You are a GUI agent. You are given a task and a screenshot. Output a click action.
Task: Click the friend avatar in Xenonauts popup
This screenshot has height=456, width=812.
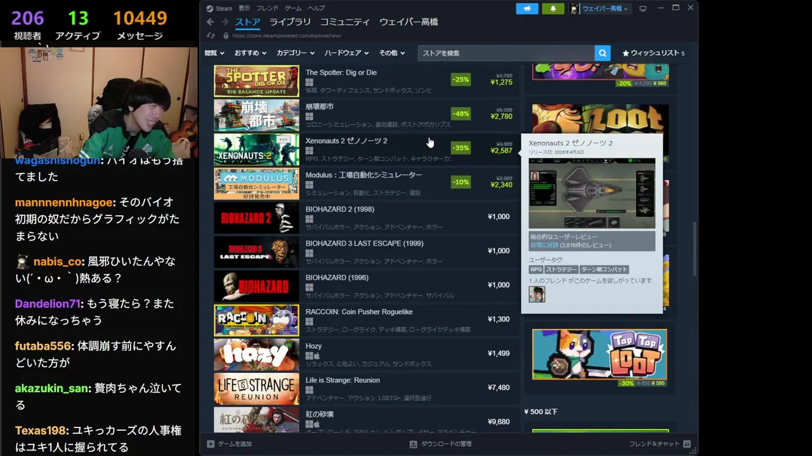point(537,294)
